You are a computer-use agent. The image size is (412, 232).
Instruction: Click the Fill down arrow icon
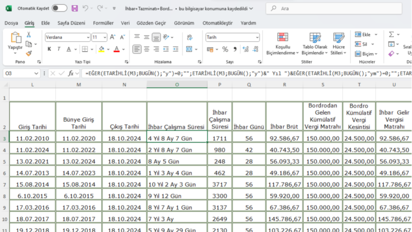point(391,44)
